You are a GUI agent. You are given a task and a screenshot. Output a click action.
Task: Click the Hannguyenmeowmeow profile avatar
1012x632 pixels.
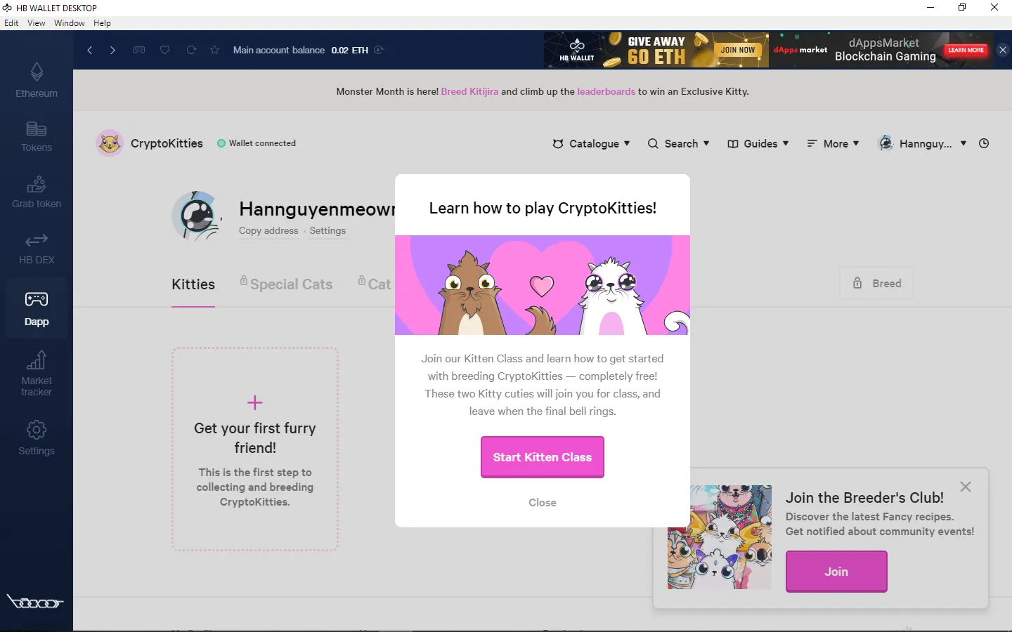(197, 216)
